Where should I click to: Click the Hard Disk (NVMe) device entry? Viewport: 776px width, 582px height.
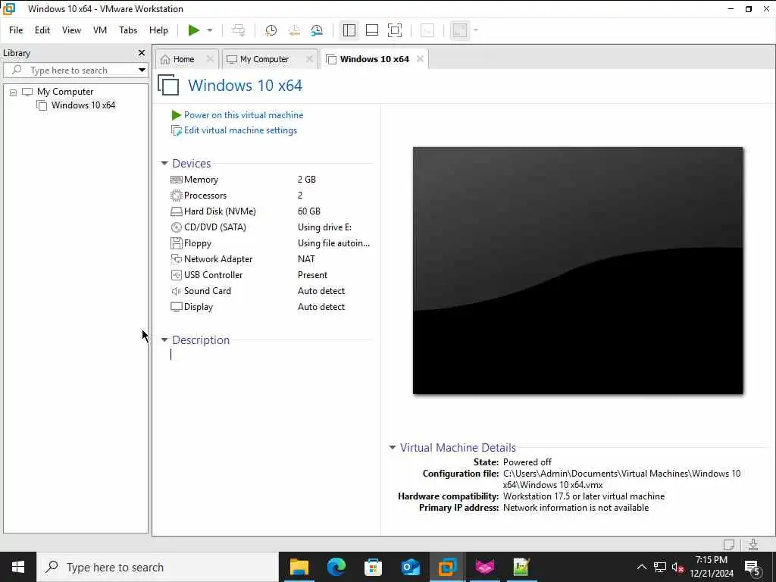[220, 211]
